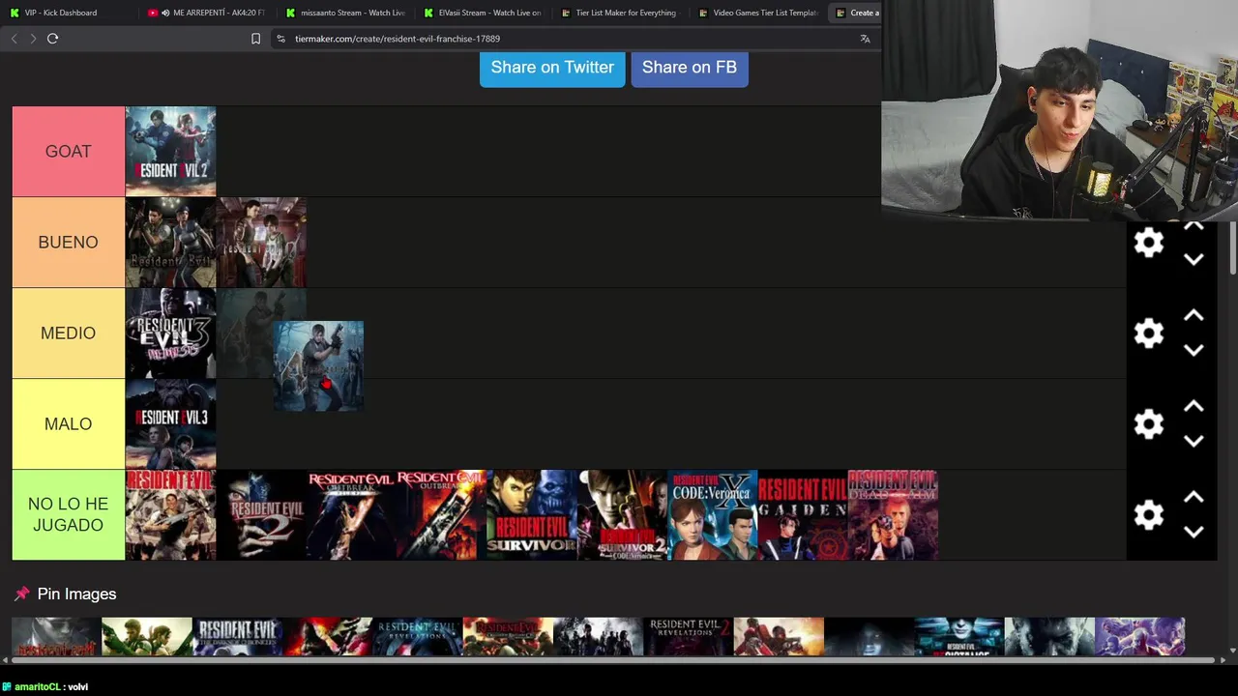Screen dimensions: 1238x696
Task: Pick Resident Evil Revelations 2 image in pool
Action: [689, 637]
